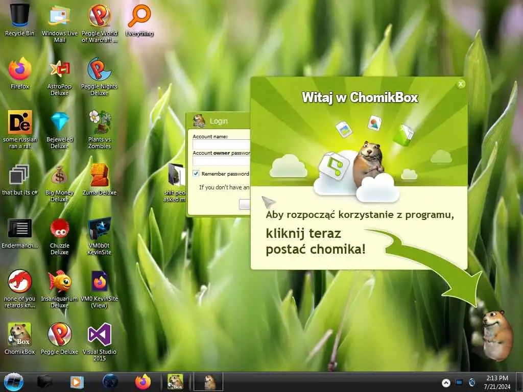The width and height of the screenshot is (523, 392).
Task: Select ChomikBox taskbar button
Action: pos(175,382)
